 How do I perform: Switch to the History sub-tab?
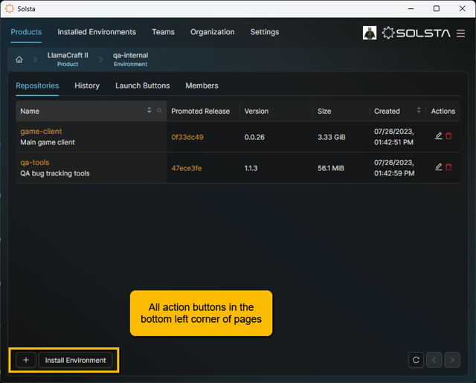(87, 86)
